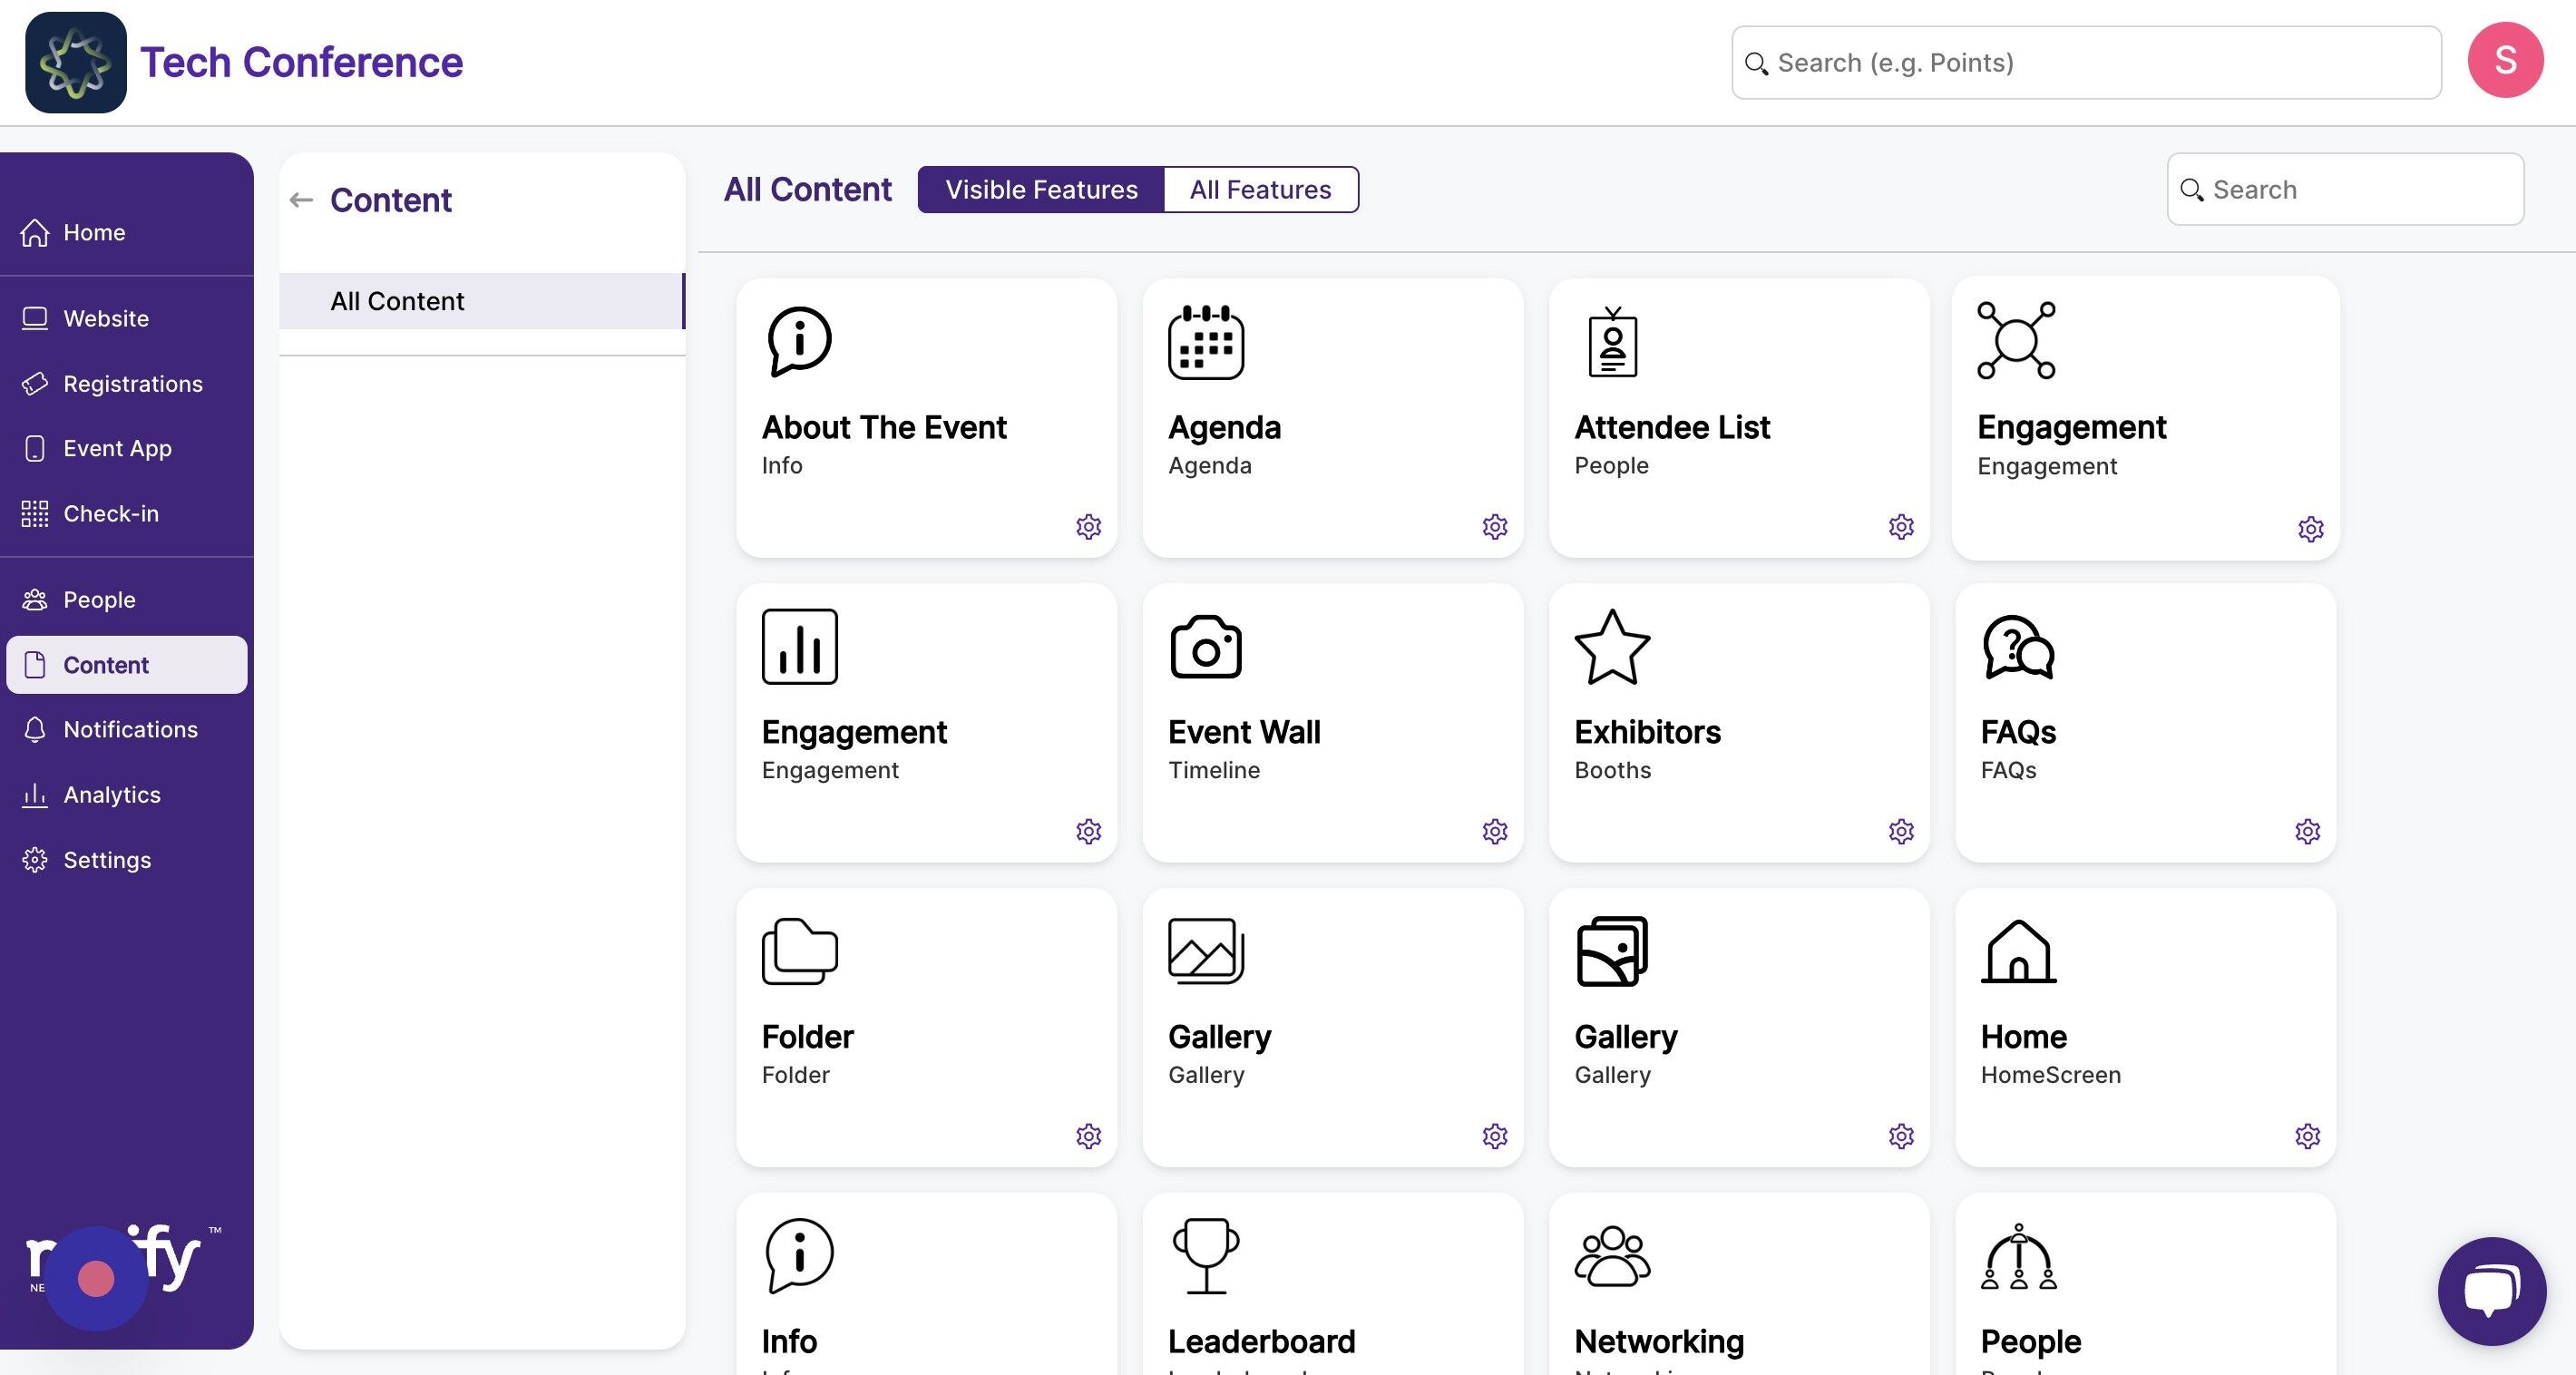Open the user avatar S menu
This screenshot has width=2576, height=1375.
tap(2505, 60)
